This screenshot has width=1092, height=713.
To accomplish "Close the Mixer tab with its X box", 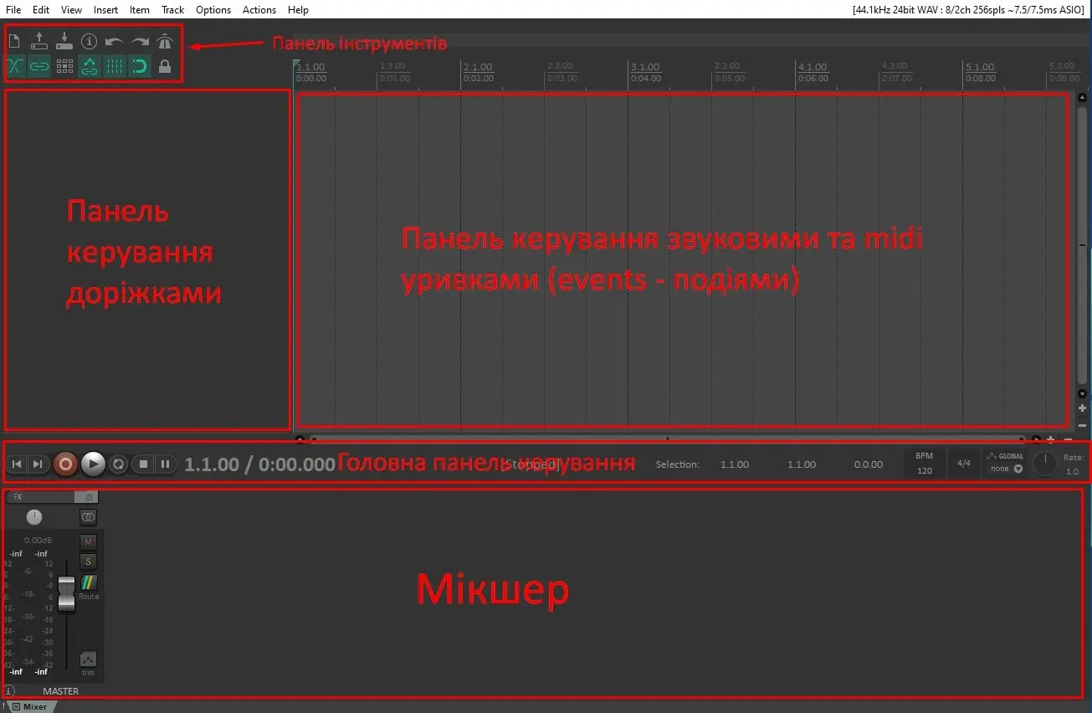I will pyautogui.click(x=16, y=707).
